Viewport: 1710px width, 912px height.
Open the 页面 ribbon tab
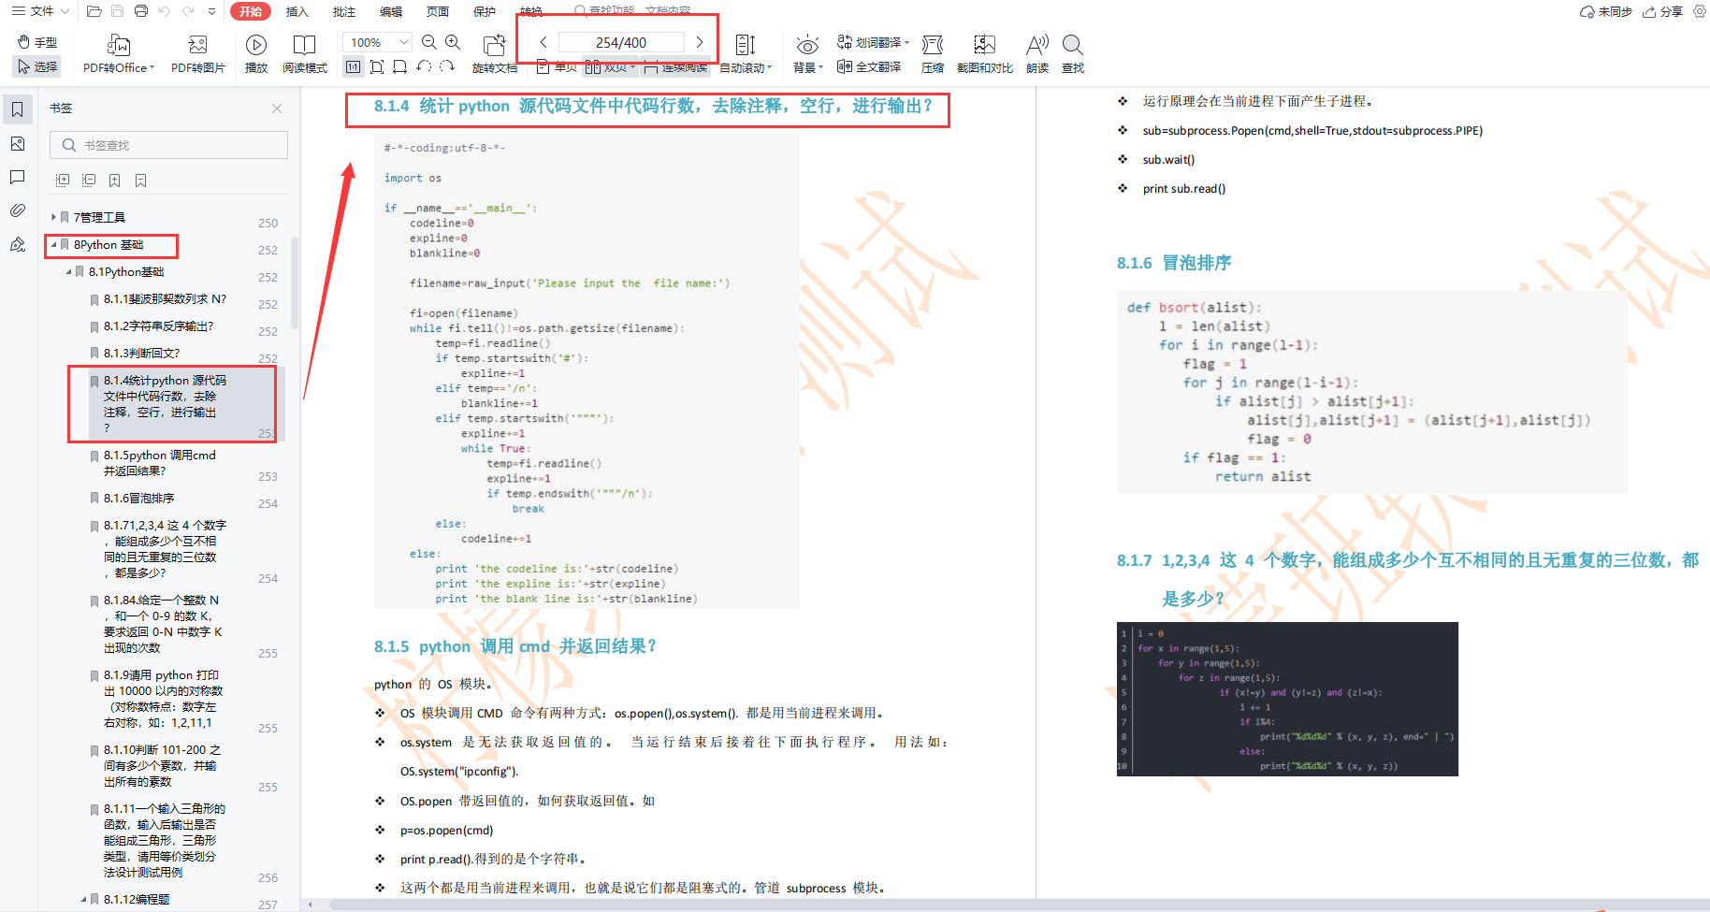tap(437, 11)
